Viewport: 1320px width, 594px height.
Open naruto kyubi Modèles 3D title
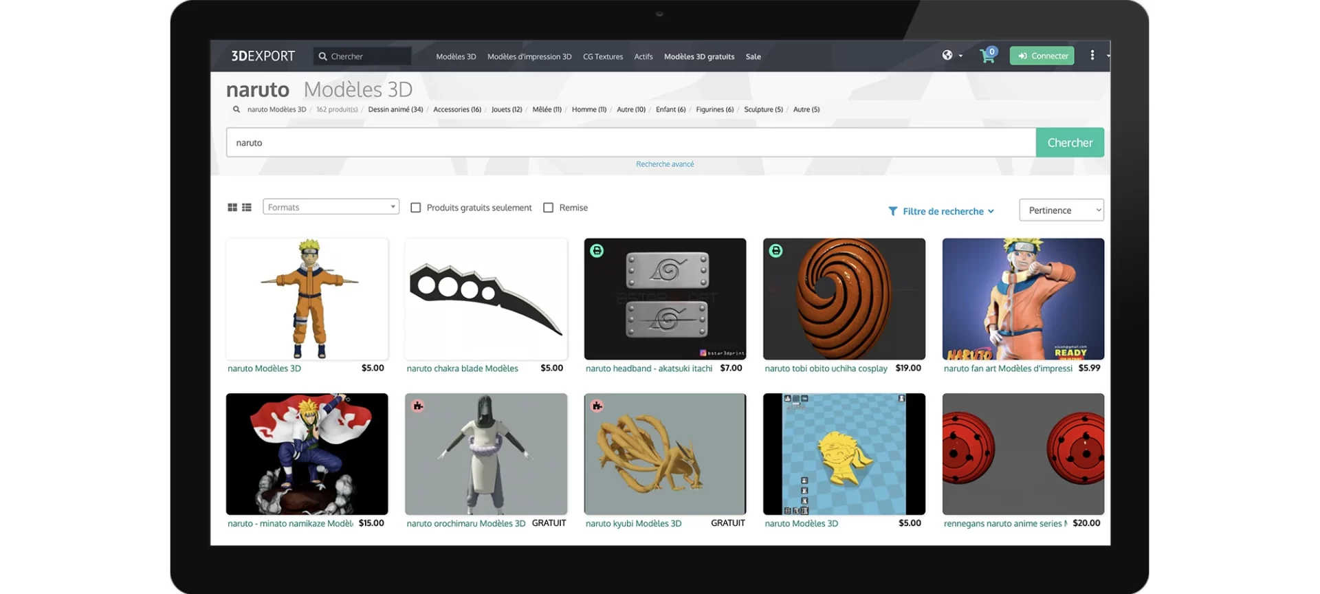[x=633, y=524]
